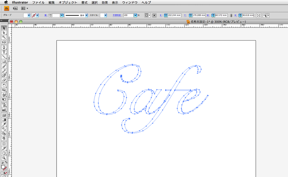
Task: Open the fill color dropdown
Action: (29, 15)
